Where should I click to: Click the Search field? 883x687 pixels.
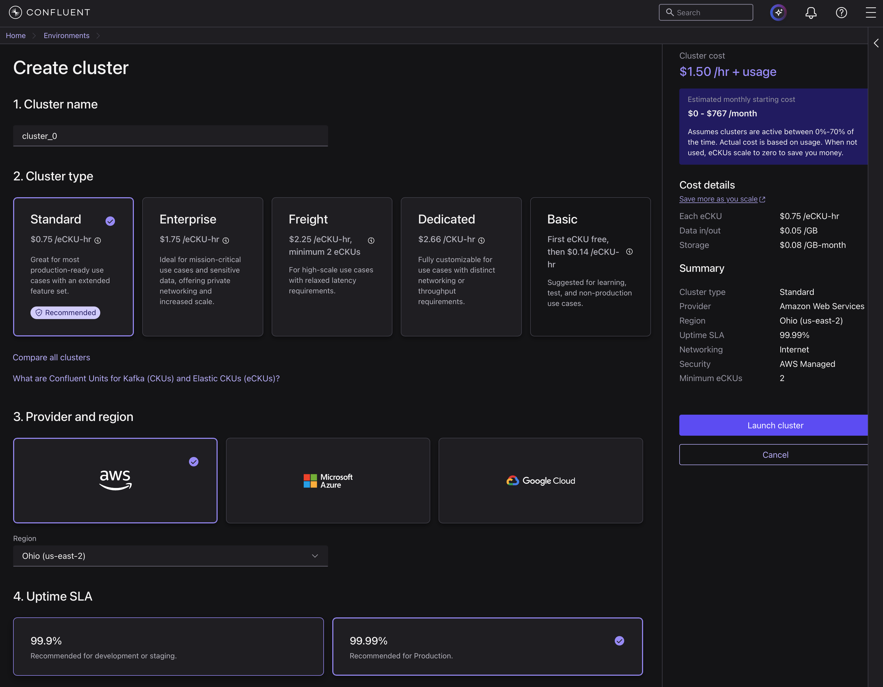click(706, 13)
